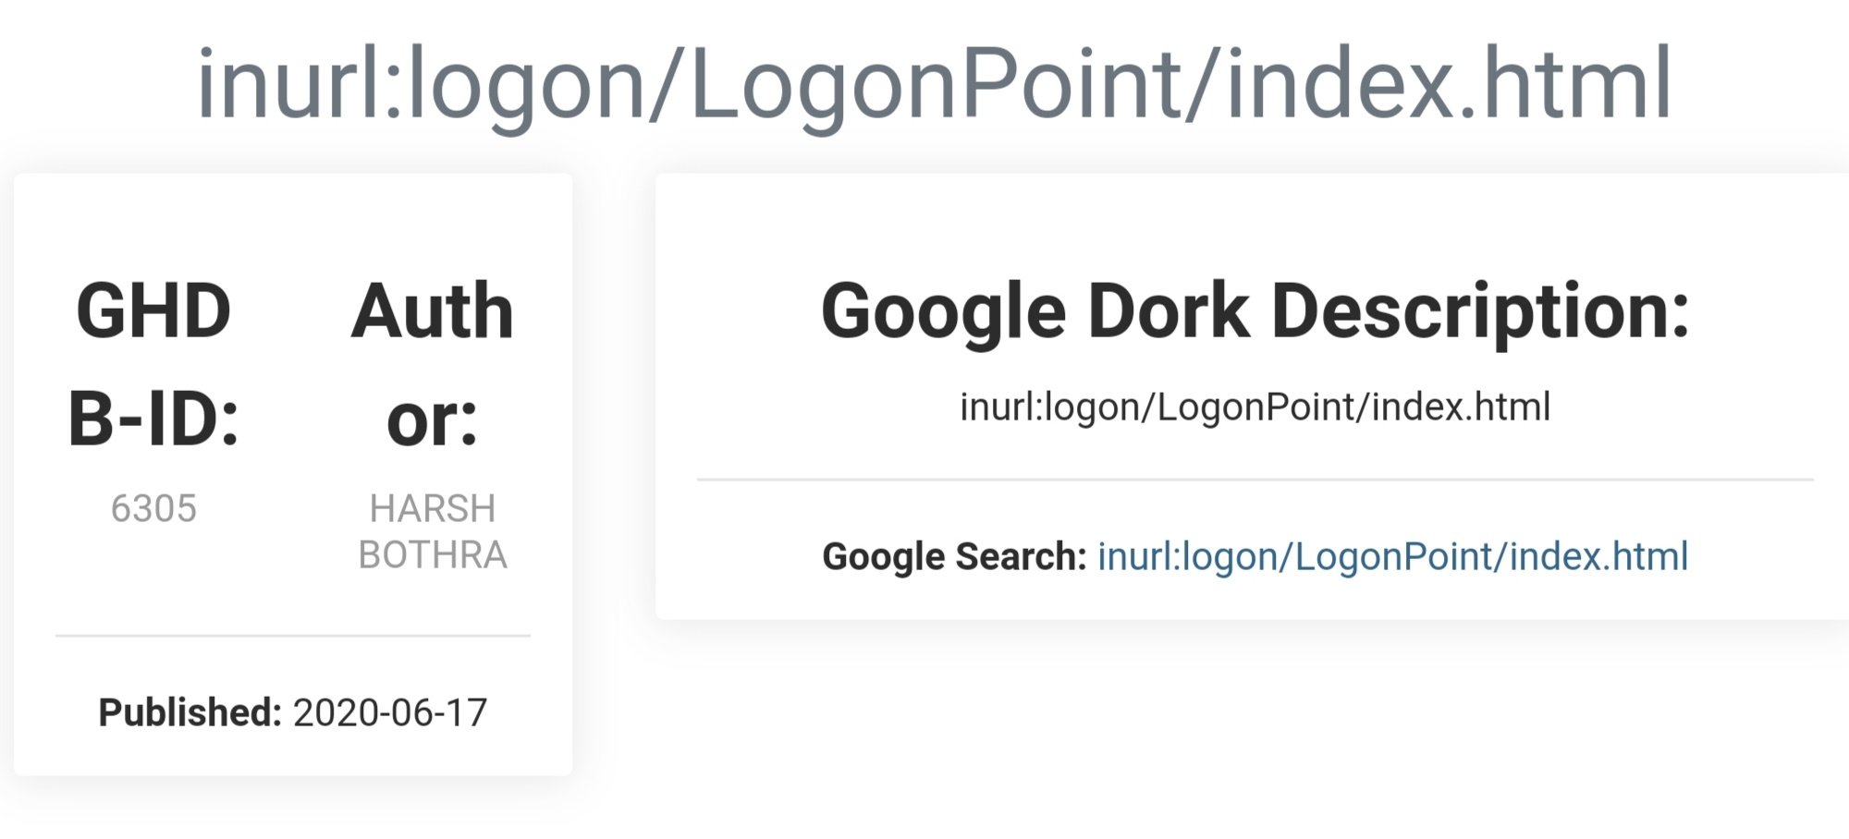The width and height of the screenshot is (1849, 839).
Task: Click the word 'HARSH' in the author name
Action: click(433, 508)
